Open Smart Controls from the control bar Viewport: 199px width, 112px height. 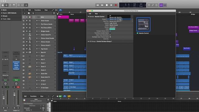click(x=19, y=5)
